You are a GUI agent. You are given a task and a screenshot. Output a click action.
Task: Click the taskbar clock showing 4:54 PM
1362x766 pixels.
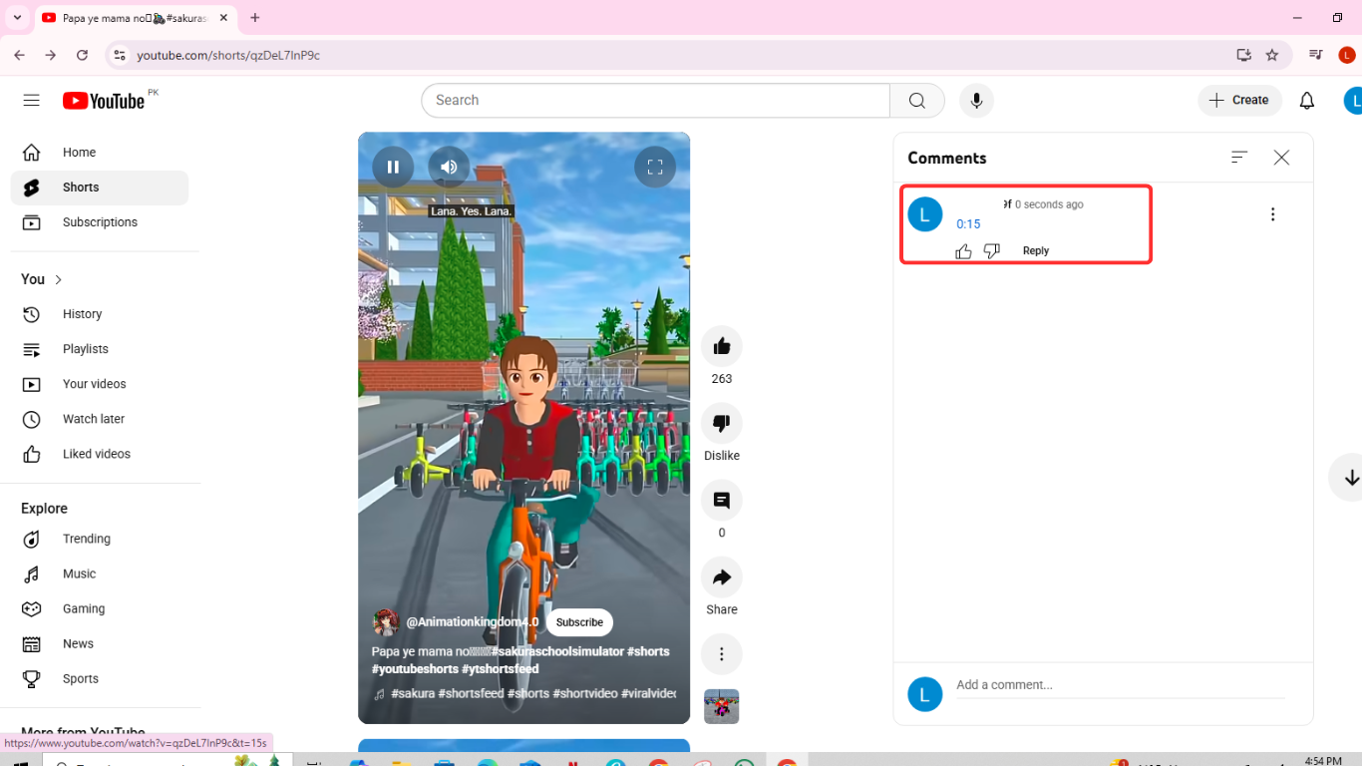tap(1323, 761)
